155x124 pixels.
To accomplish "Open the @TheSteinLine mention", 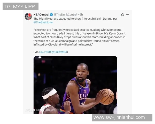I will pos(43,22).
